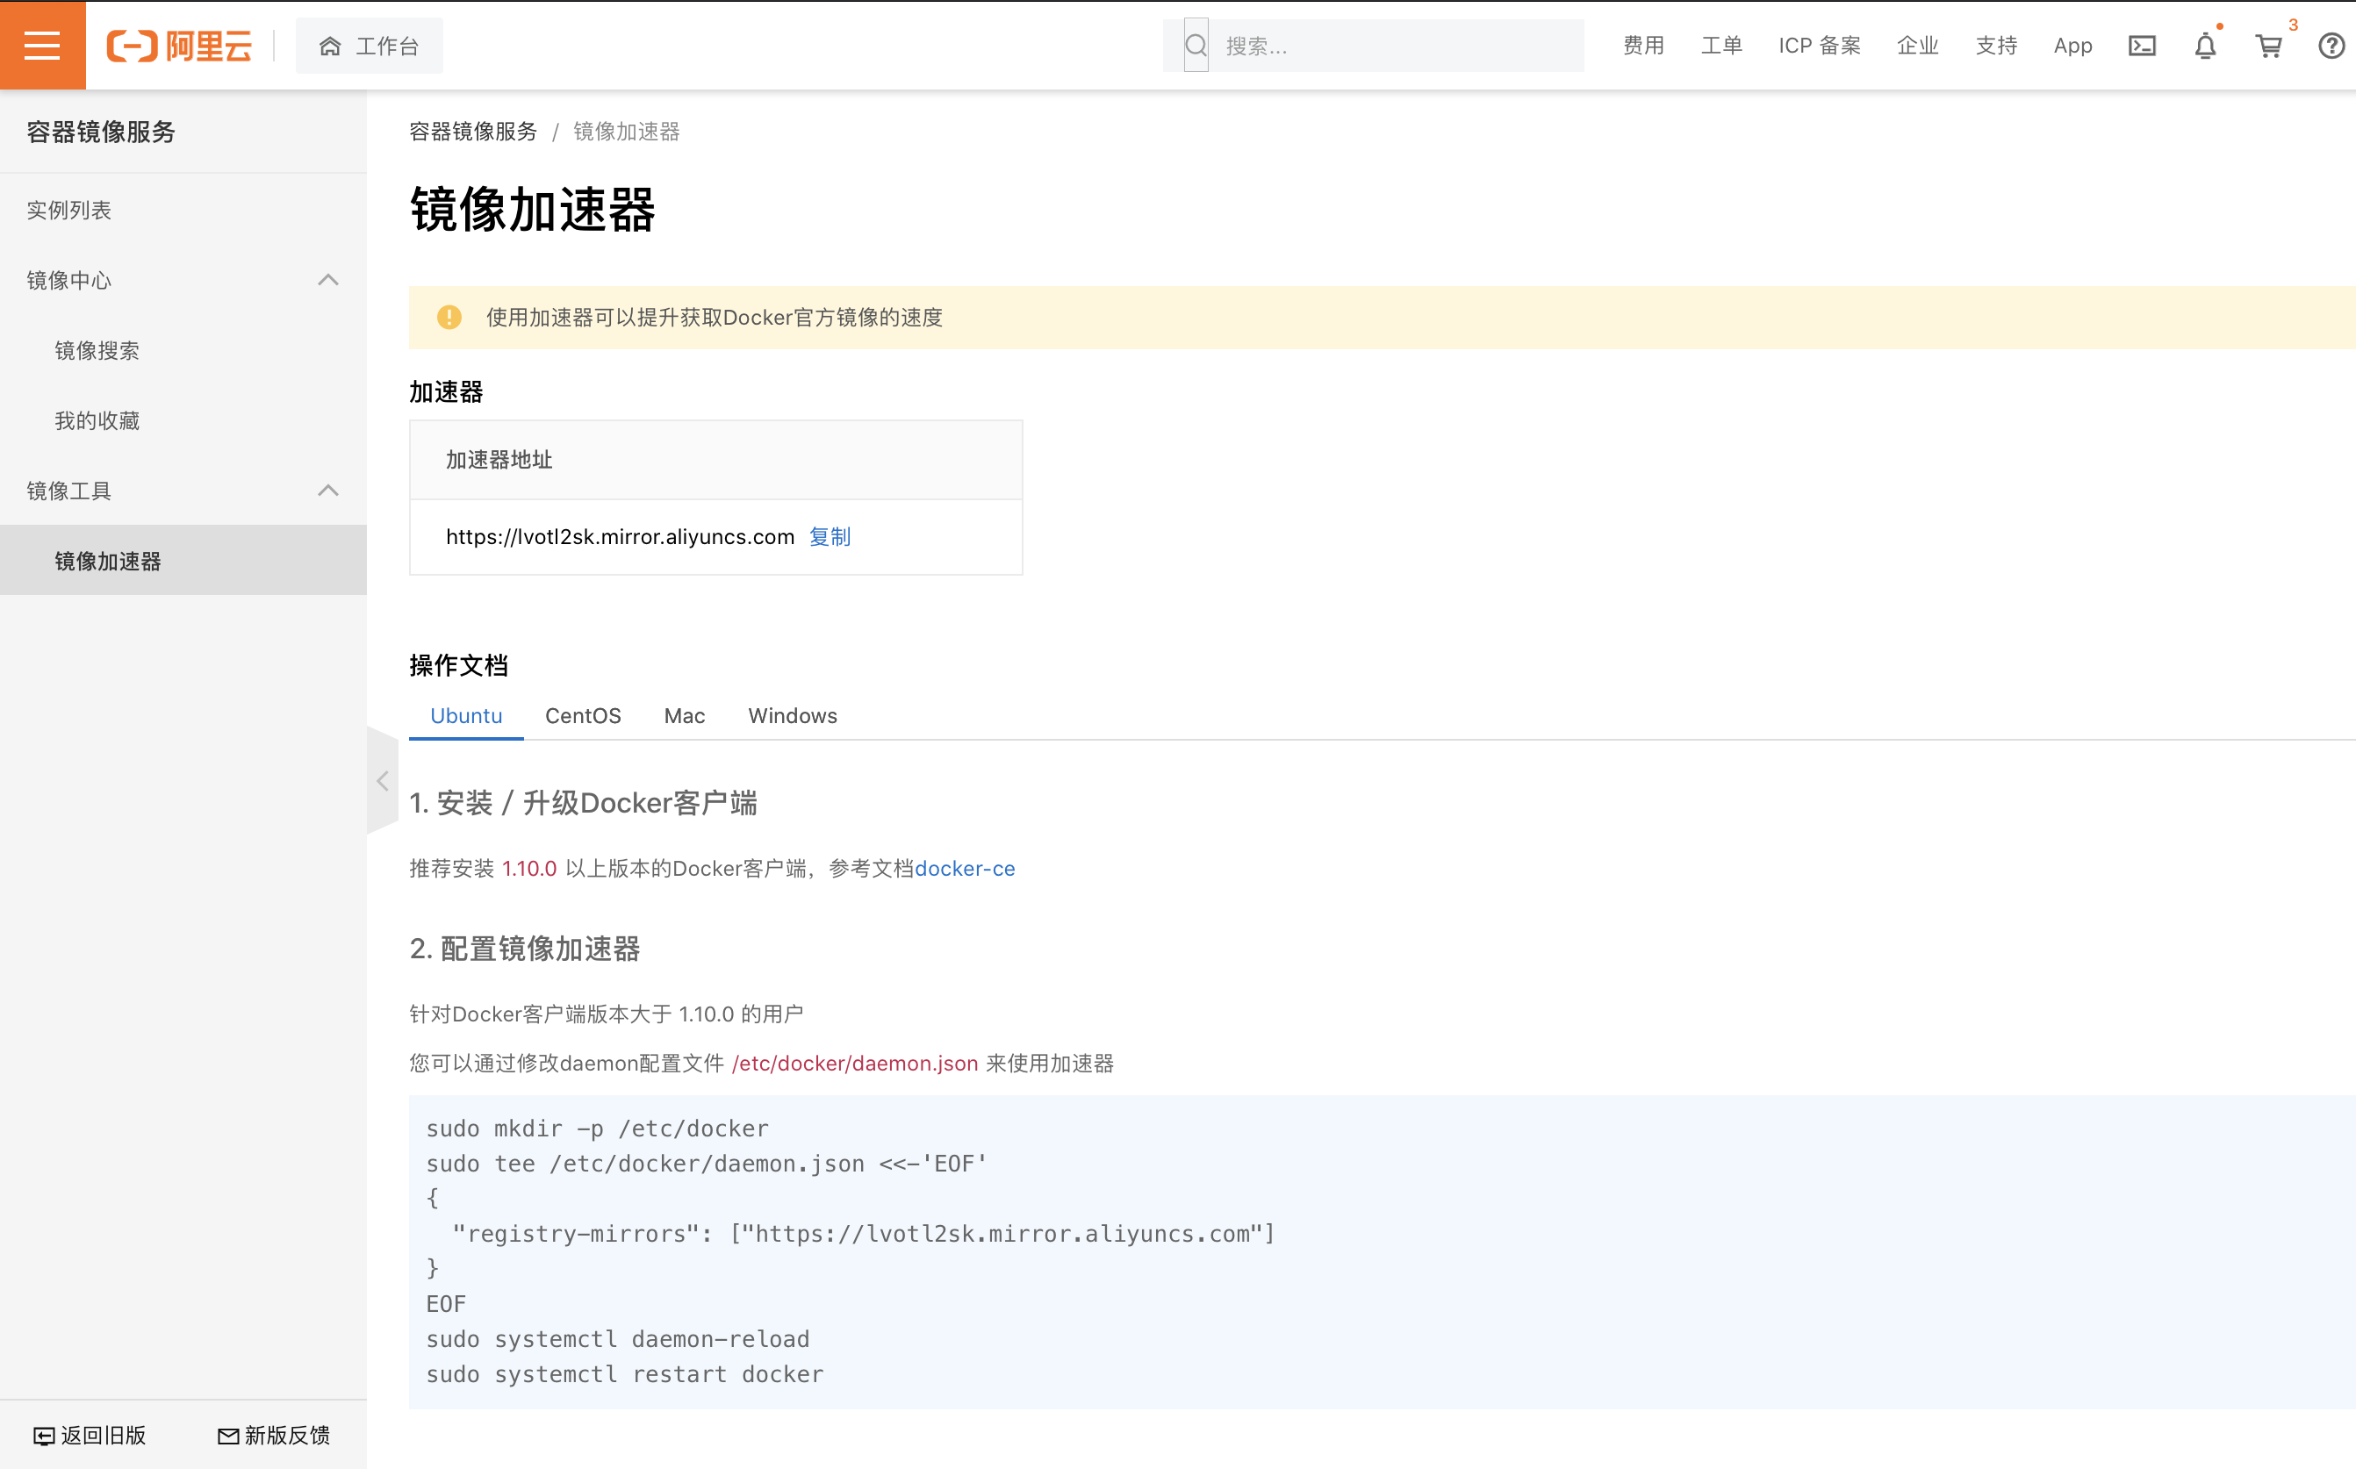Collapse the sidebar with the arrow handle
2356x1469 pixels.
tap(383, 780)
